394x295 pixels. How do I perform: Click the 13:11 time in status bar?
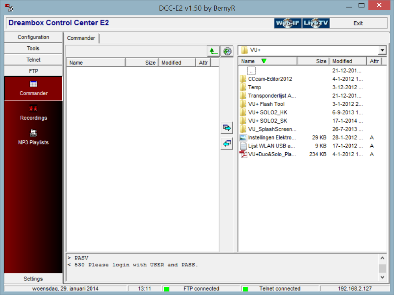[x=145, y=289]
